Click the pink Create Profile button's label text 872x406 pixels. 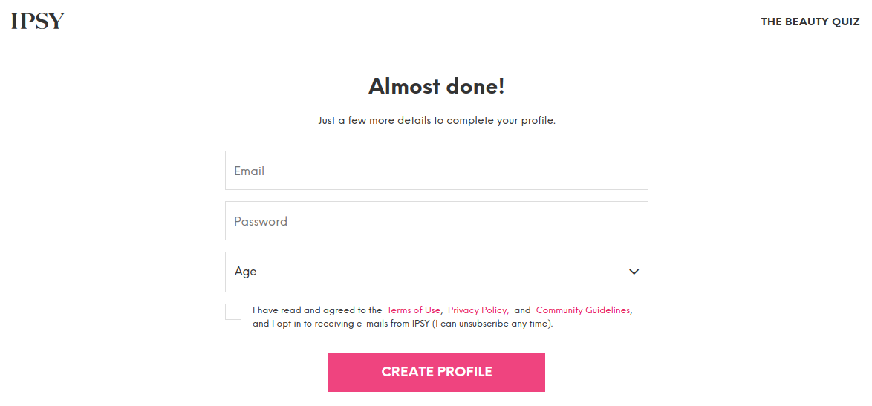click(x=437, y=372)
